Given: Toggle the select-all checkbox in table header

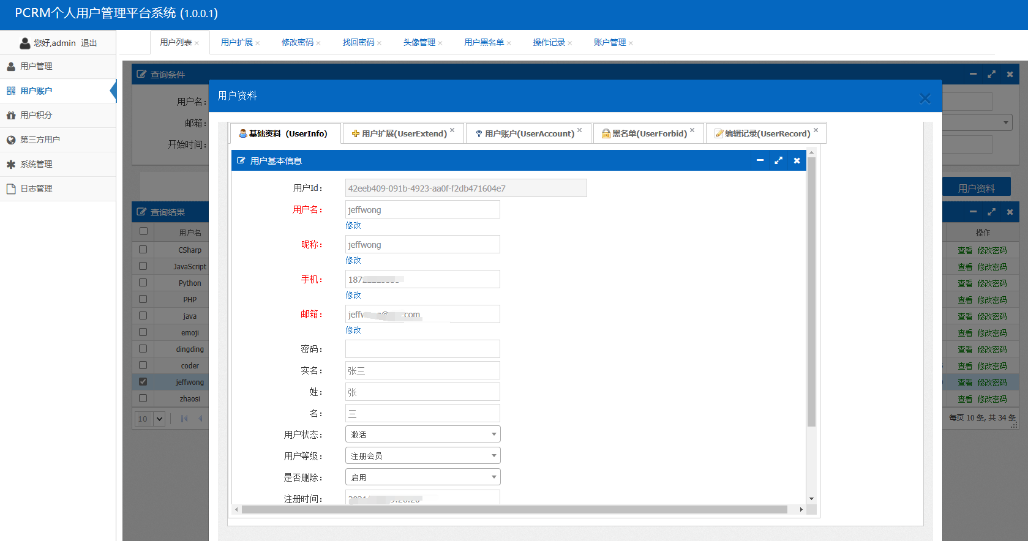Looking at the screenshot, I should pos(143,231).
